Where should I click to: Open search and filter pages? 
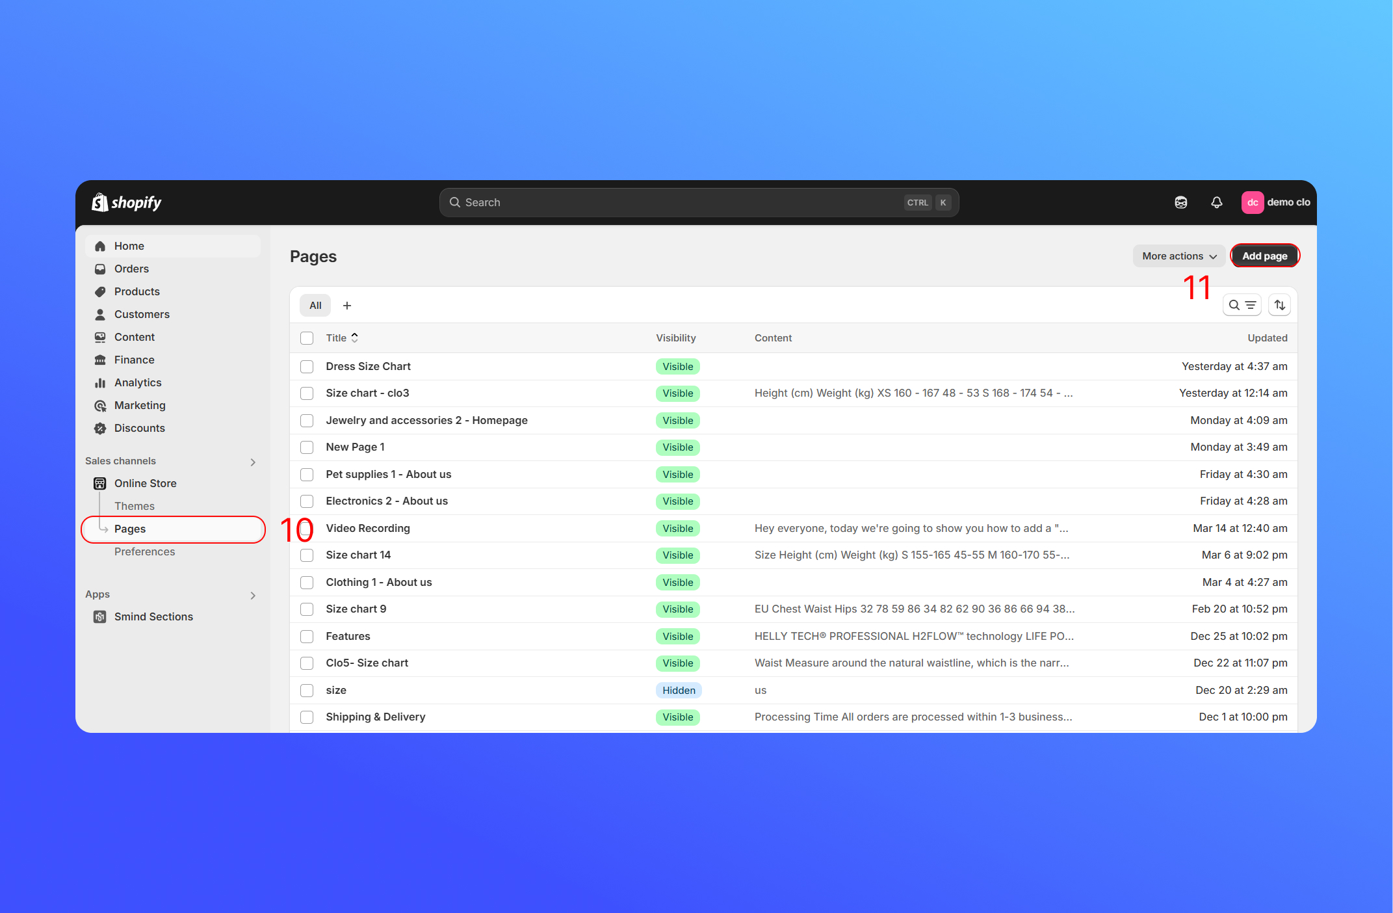(1241, 305)
